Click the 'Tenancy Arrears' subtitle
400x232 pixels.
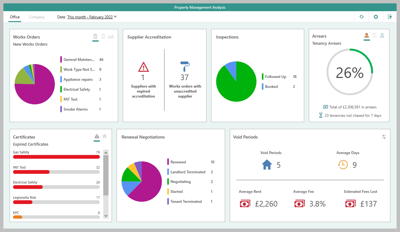[327, 43]
